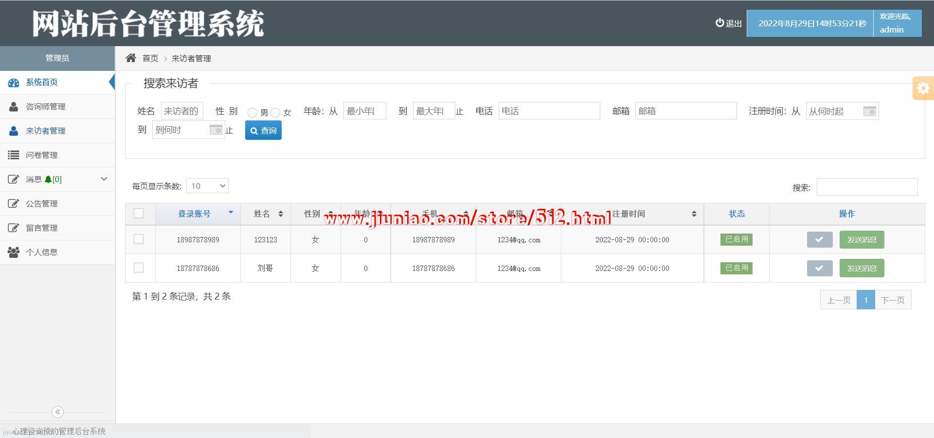
Task: Sort the table by 注册时间 column
Action: pos(632,214)
